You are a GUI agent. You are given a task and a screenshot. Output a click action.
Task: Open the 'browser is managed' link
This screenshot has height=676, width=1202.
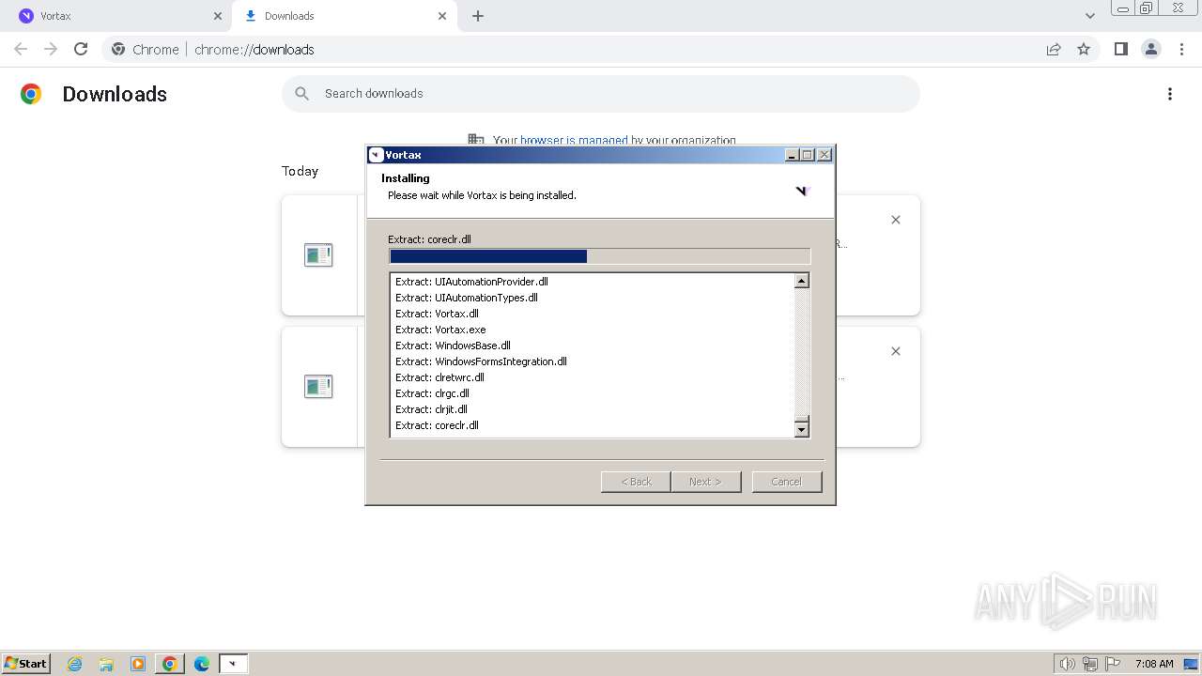574,140
